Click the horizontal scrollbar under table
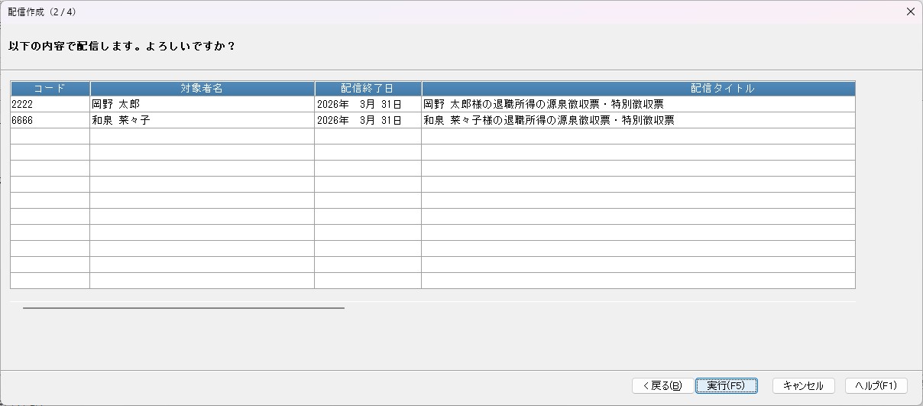This screenshot has height=406, width=923. pos(183,308)
